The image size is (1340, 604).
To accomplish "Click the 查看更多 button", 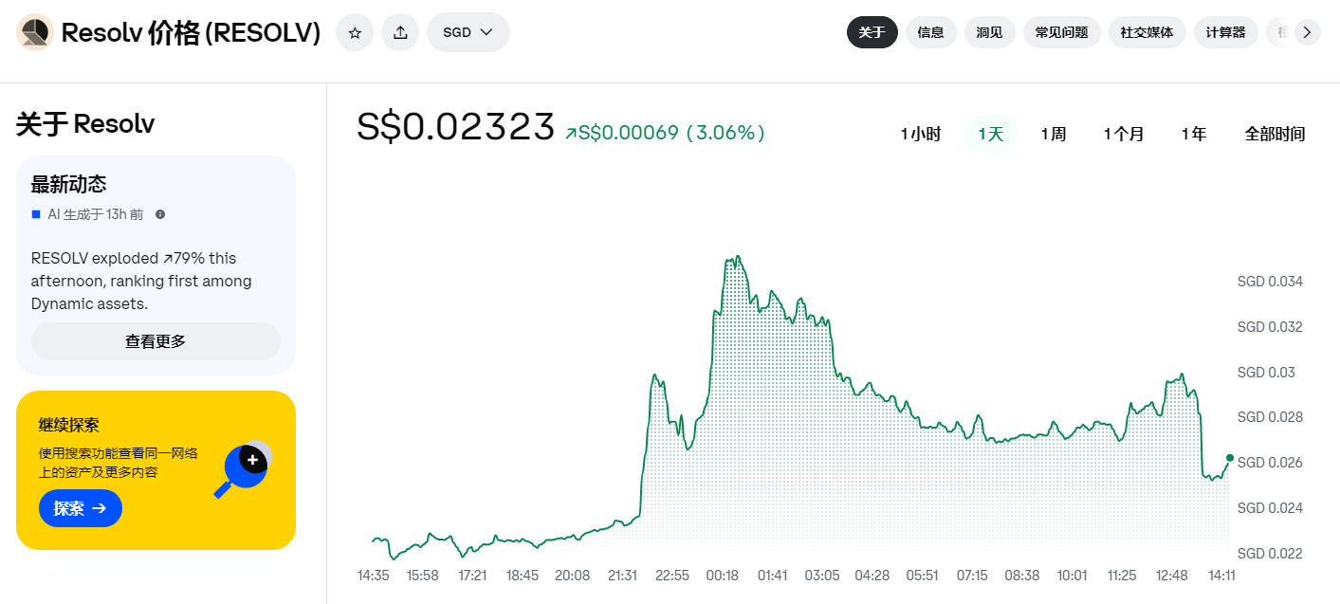I will pyautogui.click(x=156, y=341).
